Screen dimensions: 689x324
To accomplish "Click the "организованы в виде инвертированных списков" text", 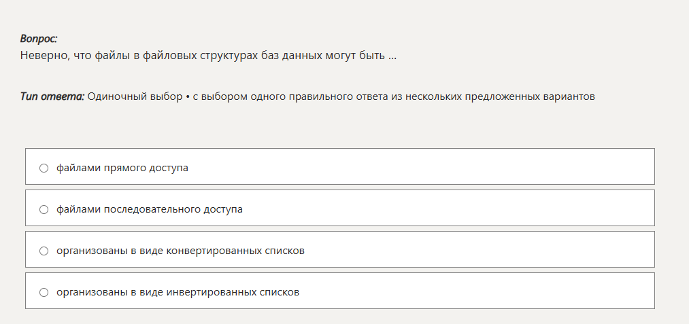I will click(178, 292).
